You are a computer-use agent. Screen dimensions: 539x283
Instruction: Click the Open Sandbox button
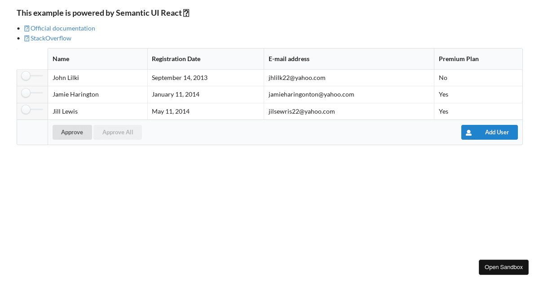pos(504,267)
